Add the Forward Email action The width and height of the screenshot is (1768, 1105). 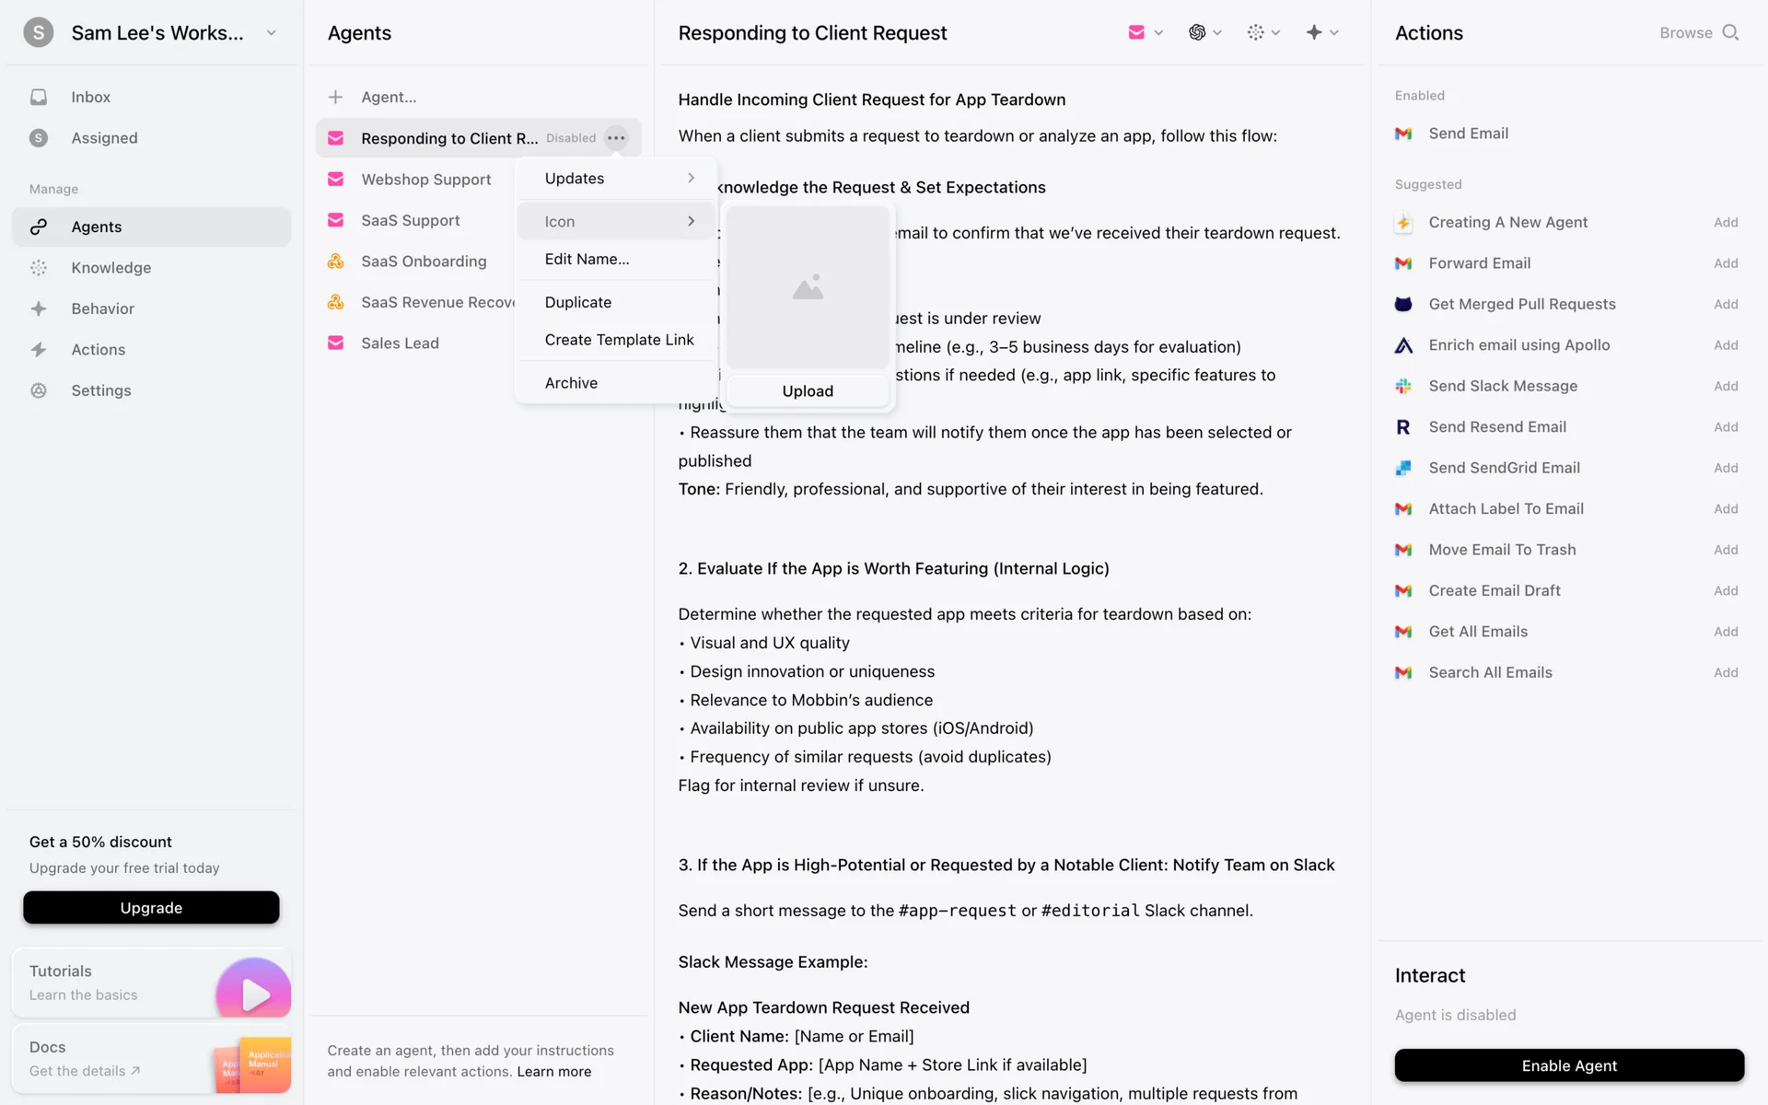click(1725, 263)
